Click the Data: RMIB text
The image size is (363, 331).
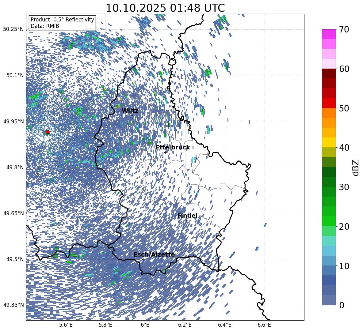(x=45, y=26)
